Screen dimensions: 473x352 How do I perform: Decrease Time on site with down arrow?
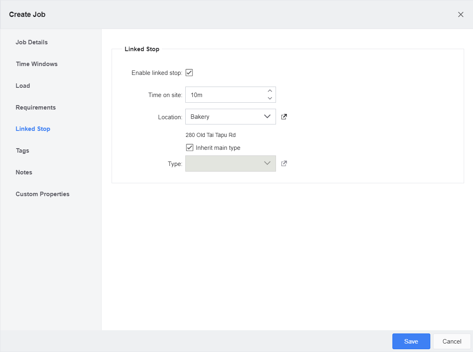pyautogui.click(x=270, y=98)
